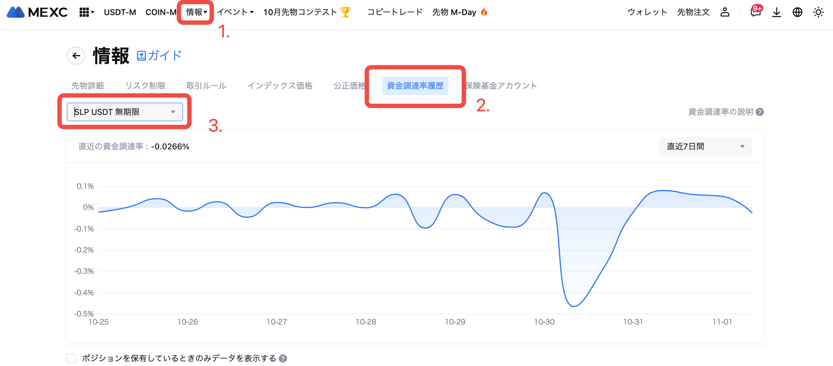Go to コピートレード page
This screenshot has width=833, height=366.
[x=395, y=12]
